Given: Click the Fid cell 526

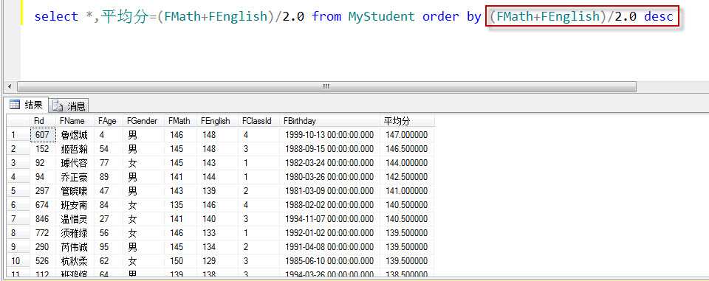Looking at the screenshot, I should [43, 260].
